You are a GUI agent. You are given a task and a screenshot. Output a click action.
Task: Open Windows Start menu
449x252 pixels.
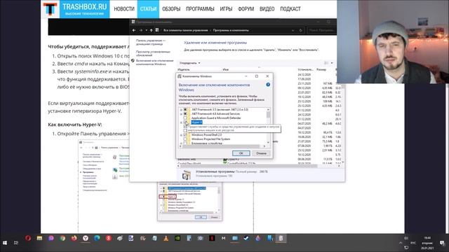[5, 243]
